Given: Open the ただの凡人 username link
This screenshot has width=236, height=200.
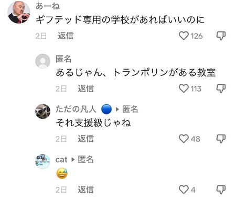Looking at the screenshot, I should pyautogui.click(x=76, y=109).
